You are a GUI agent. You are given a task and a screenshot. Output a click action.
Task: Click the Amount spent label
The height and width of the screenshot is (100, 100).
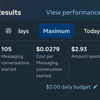(86, 57)
